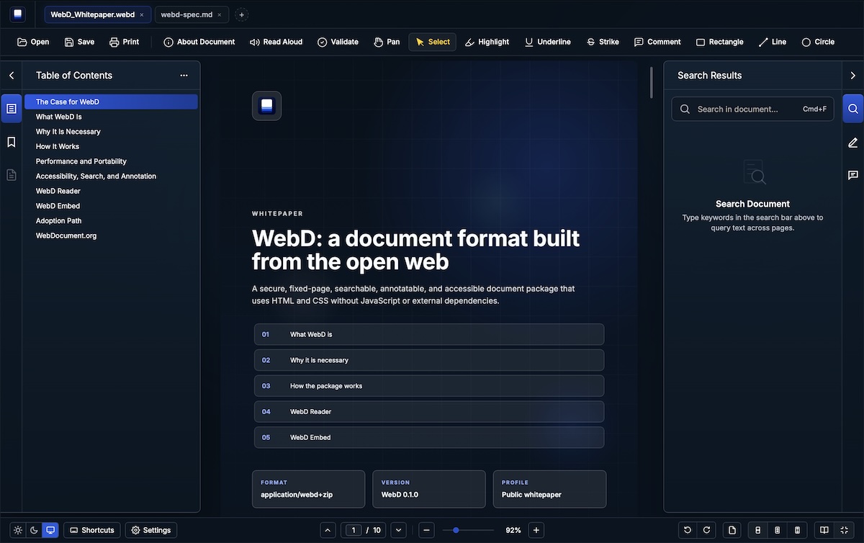The width and height of the screenshot is (864, 543).
Task: Select the Line drawing tool
Action: click(772, 42)
